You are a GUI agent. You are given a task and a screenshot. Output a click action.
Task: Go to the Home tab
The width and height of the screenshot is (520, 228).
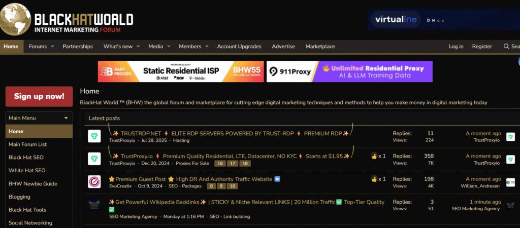point(11,46)
